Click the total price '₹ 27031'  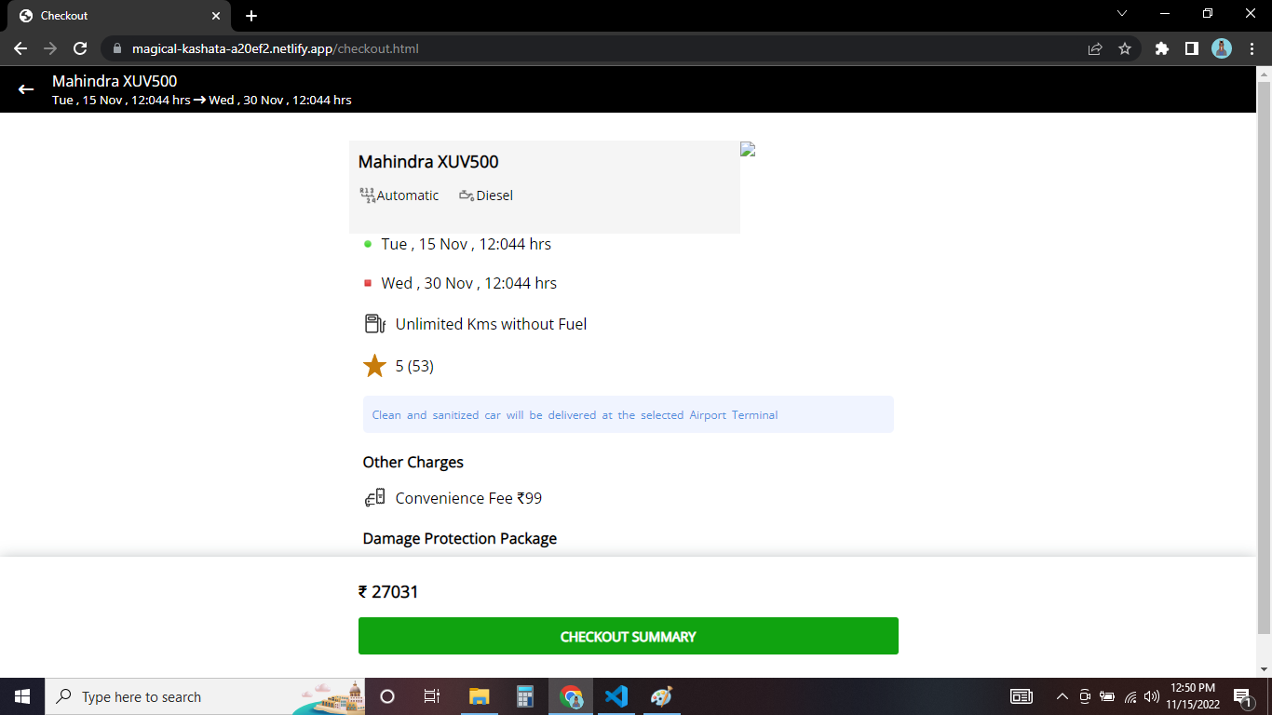click(388, 592)
